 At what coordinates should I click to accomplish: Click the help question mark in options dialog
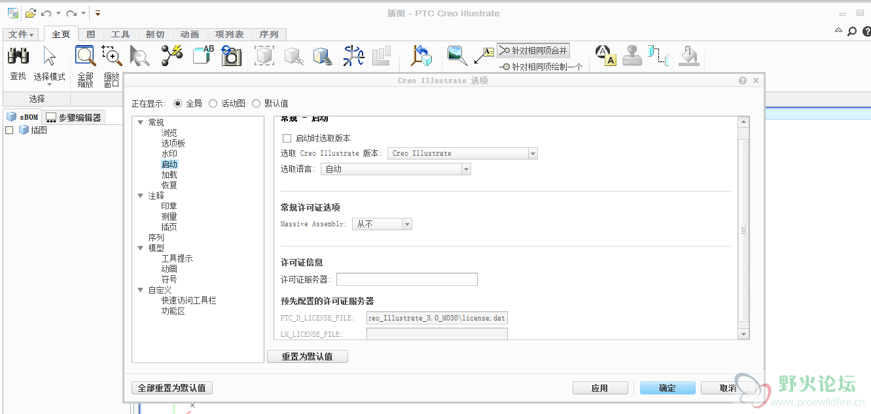[743, 80]
